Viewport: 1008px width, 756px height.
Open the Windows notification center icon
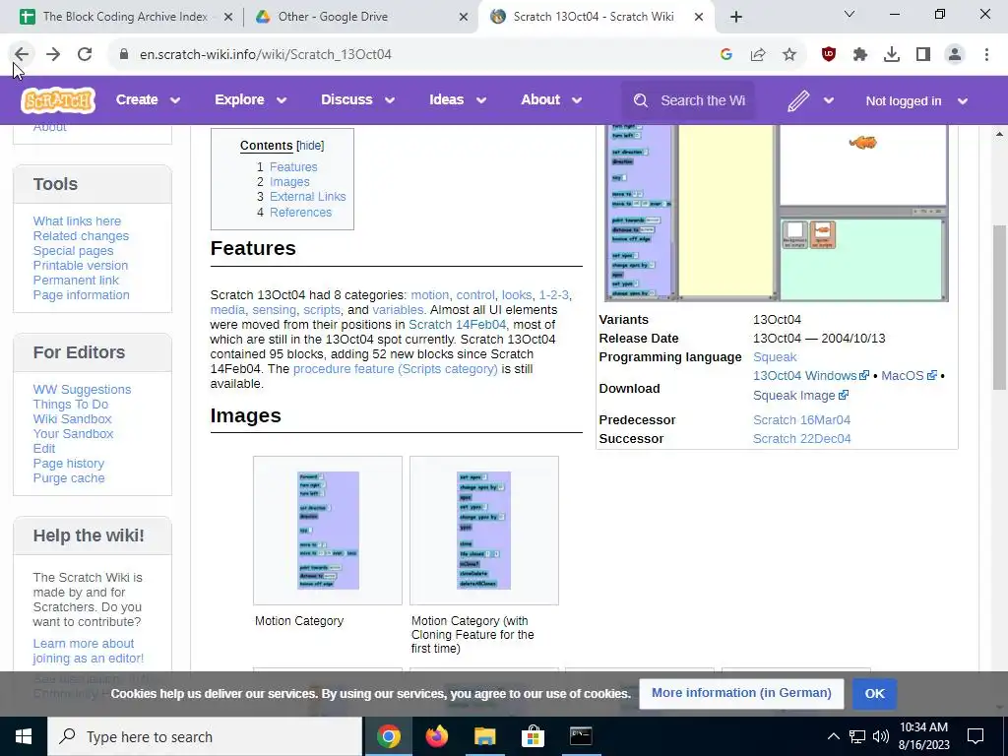coord(976,736)
